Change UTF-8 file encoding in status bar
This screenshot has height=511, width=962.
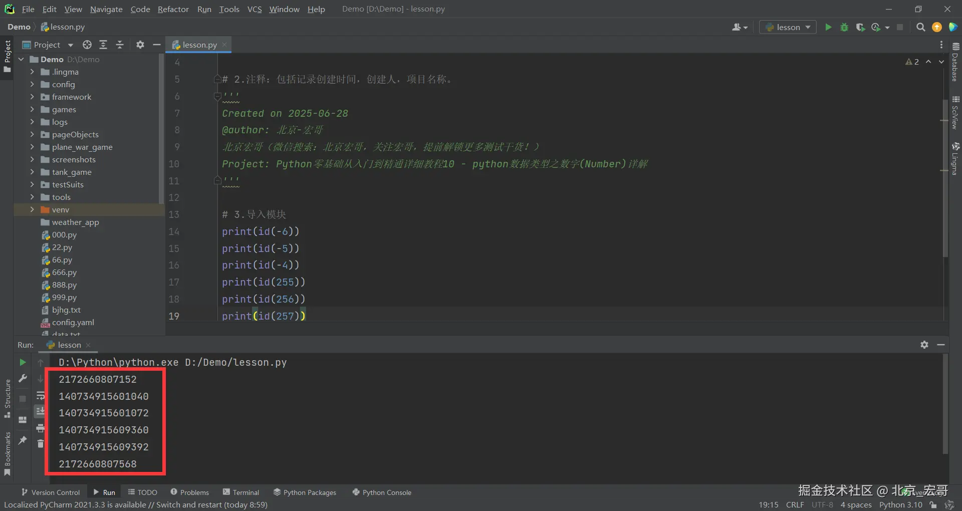click(822, 504)
